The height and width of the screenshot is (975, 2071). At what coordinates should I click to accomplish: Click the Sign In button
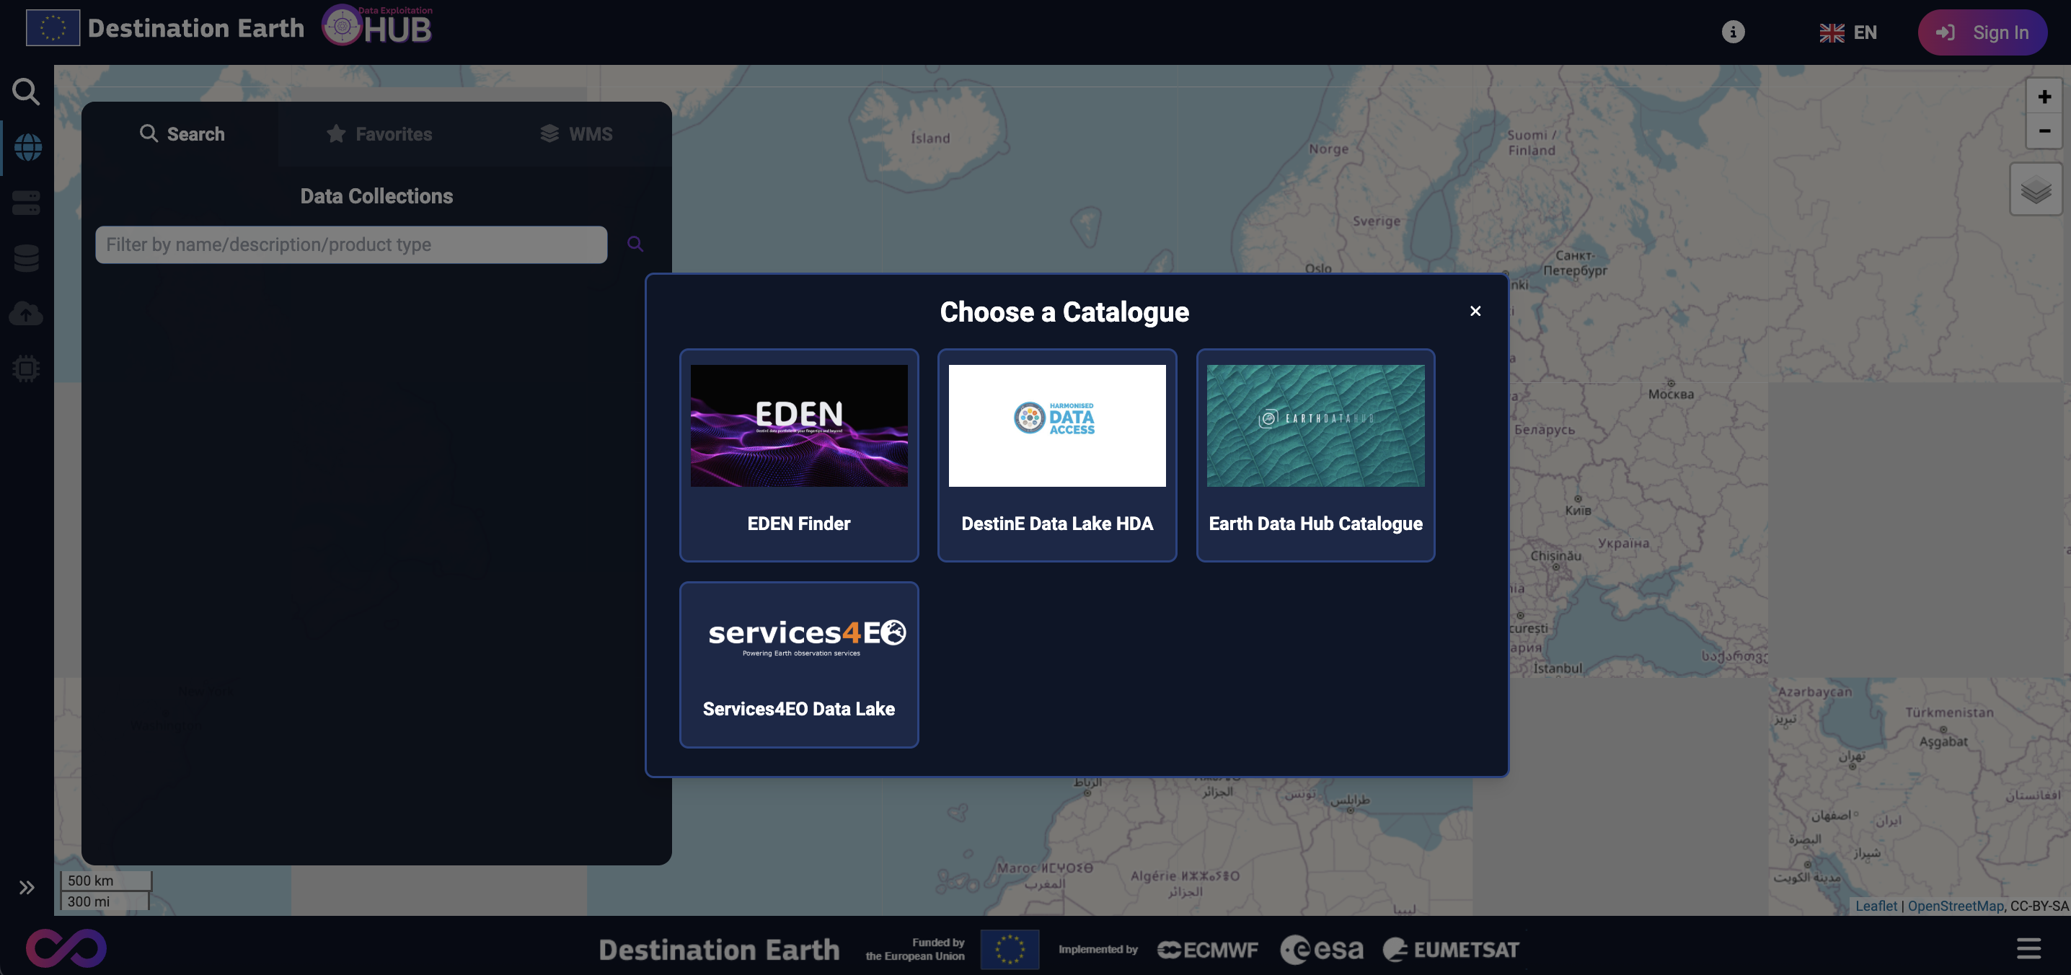coord(1982,33)
